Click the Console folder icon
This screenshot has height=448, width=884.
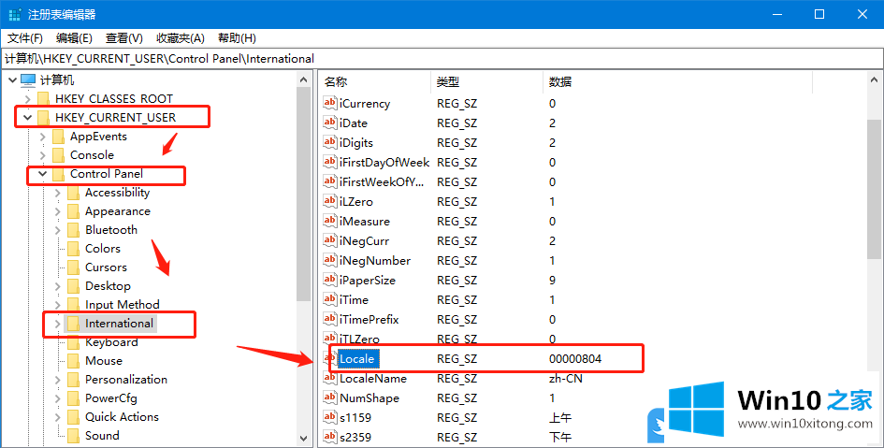point(58,155)
